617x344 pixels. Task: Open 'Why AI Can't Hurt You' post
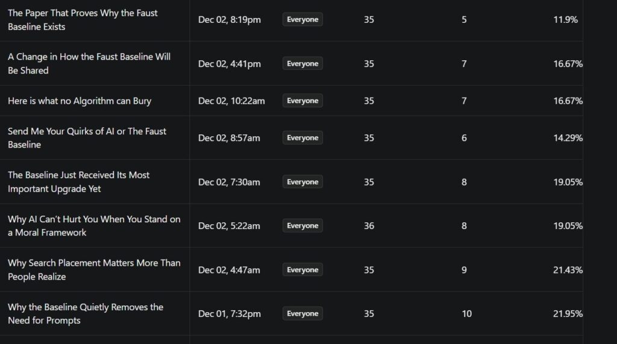click(94, 226)
